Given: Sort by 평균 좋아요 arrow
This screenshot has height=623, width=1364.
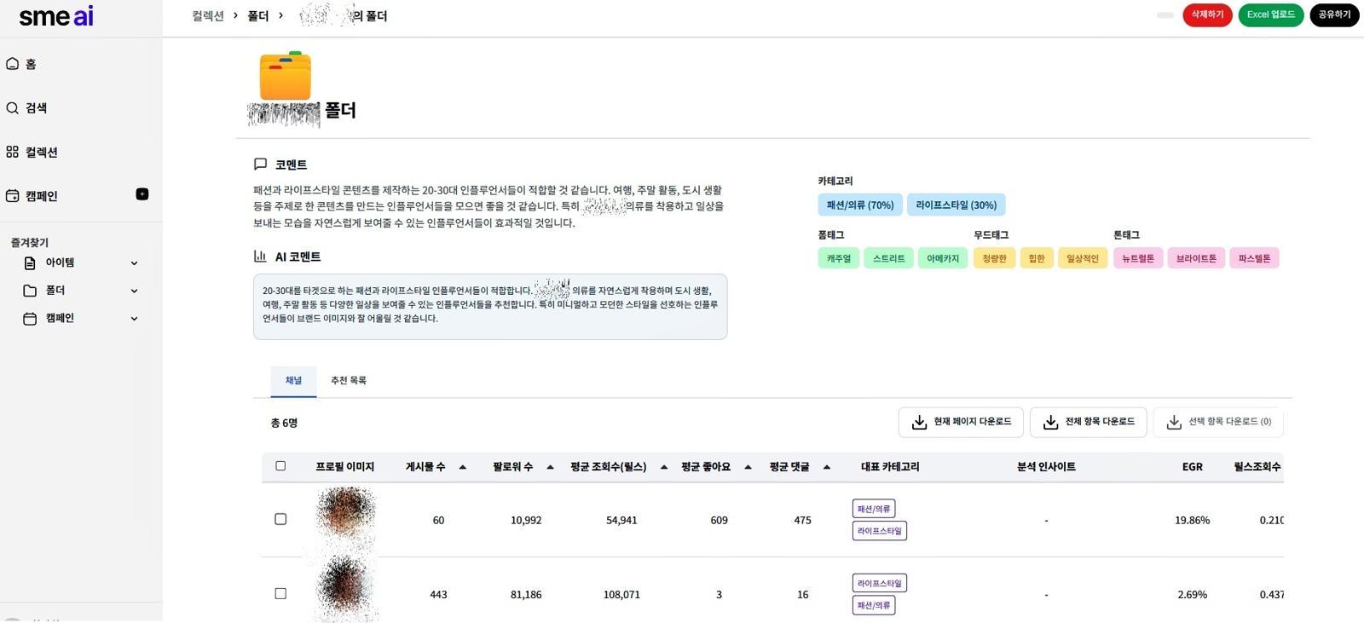Looking at the screenshot, I should pos(748,467).
